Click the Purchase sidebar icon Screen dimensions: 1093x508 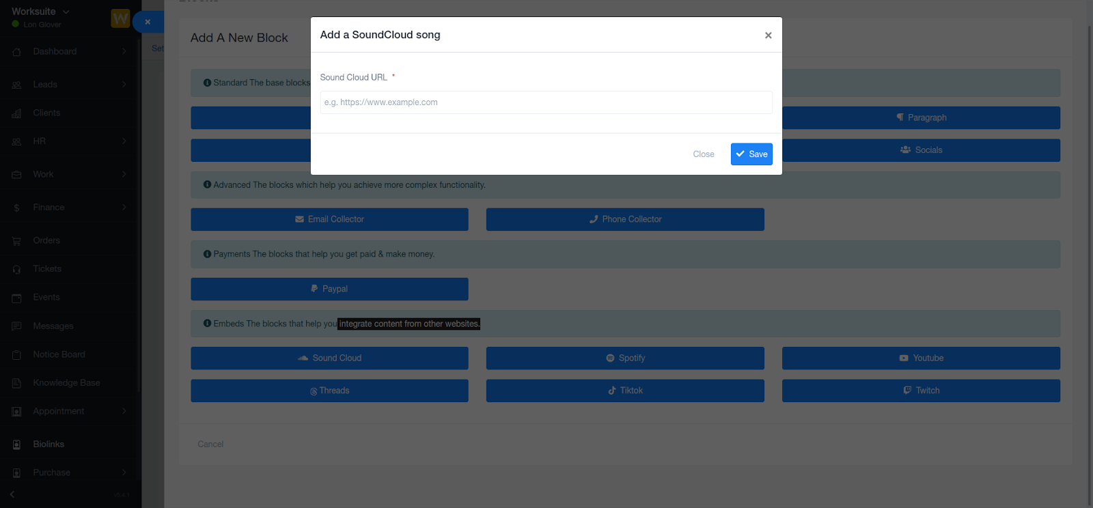16,473
